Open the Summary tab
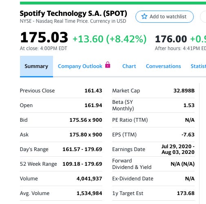Viewport: 206px width, 204px height. coord(36,66)
